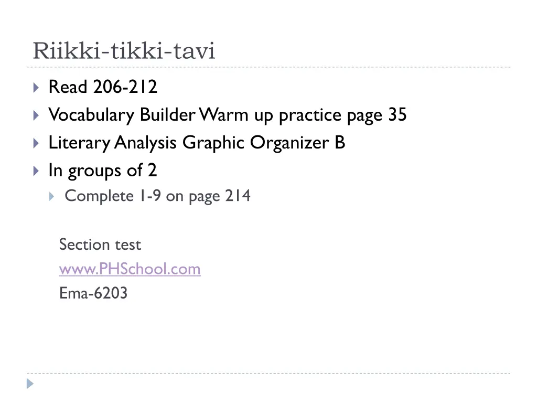Click the arrow bullet beside Read 206-212

[36, 88]
